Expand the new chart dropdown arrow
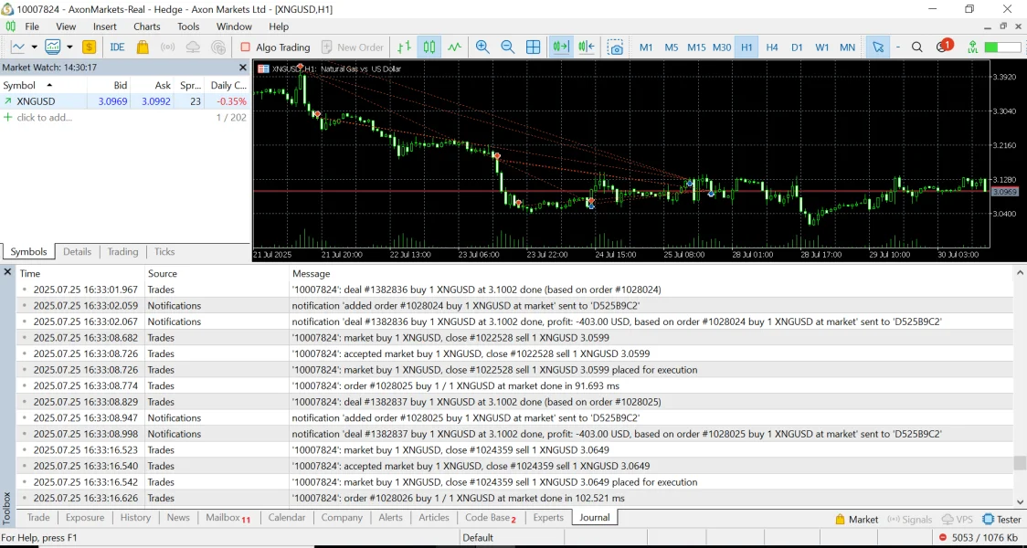1027x548 pixels. (x=34, y=47)
